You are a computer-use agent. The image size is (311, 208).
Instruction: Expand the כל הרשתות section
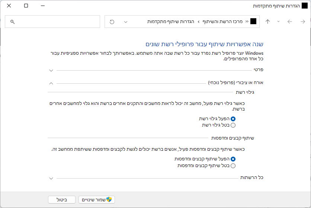51,178
